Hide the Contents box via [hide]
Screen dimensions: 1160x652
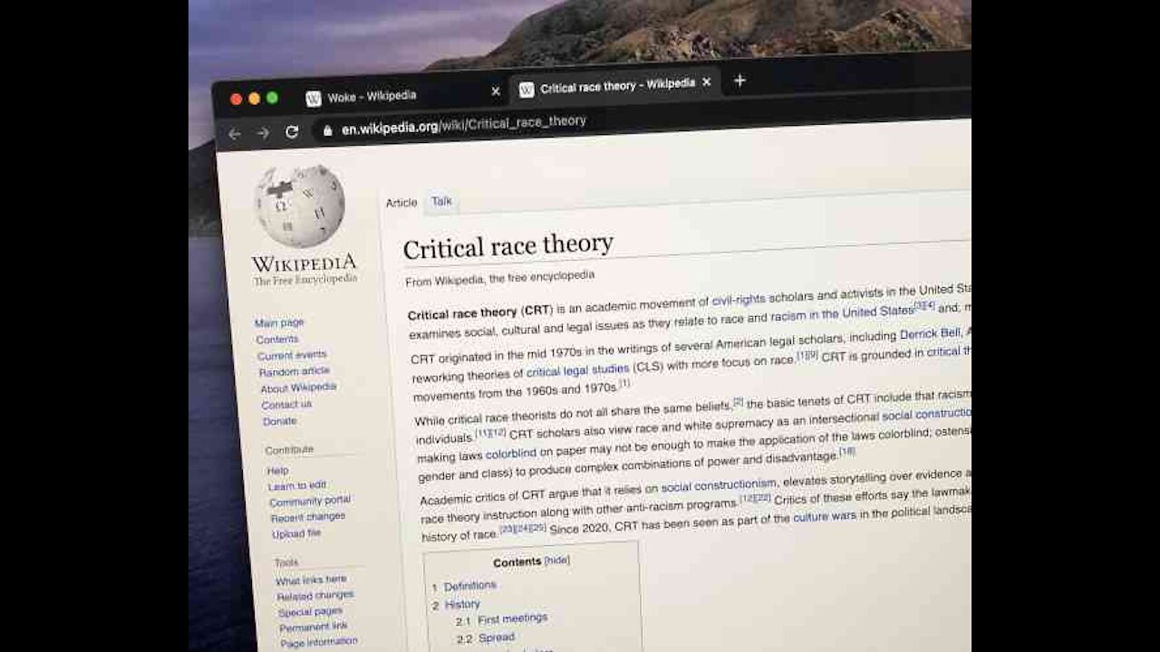click(556, 561)
